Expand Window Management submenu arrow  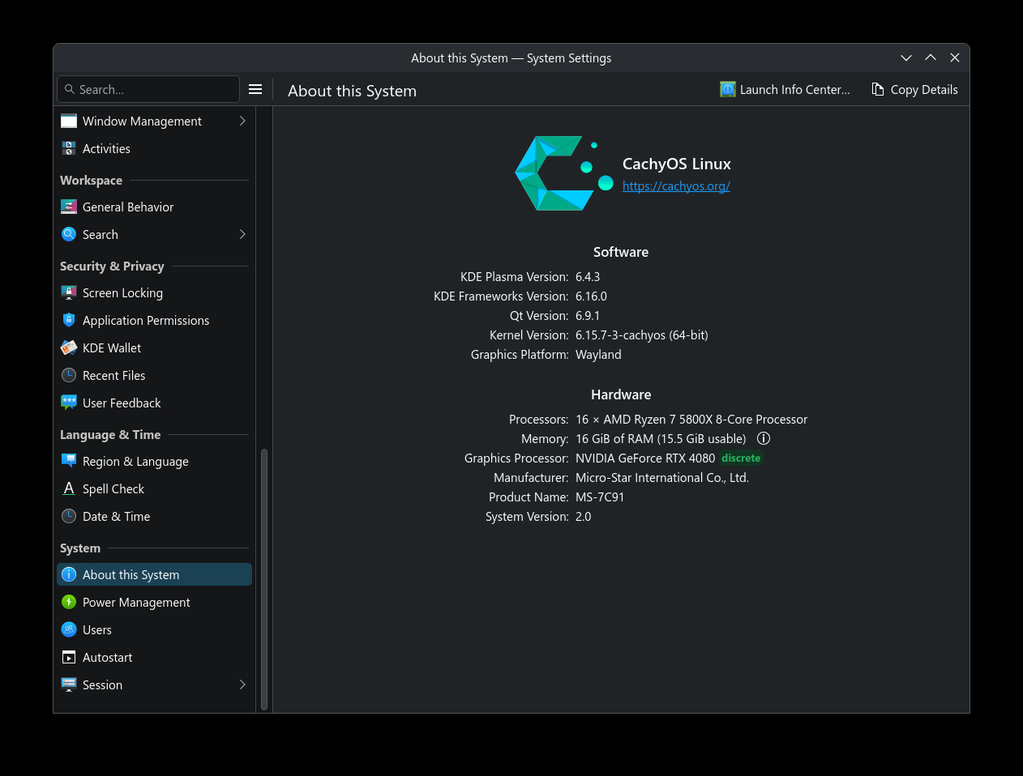point(242,121)
